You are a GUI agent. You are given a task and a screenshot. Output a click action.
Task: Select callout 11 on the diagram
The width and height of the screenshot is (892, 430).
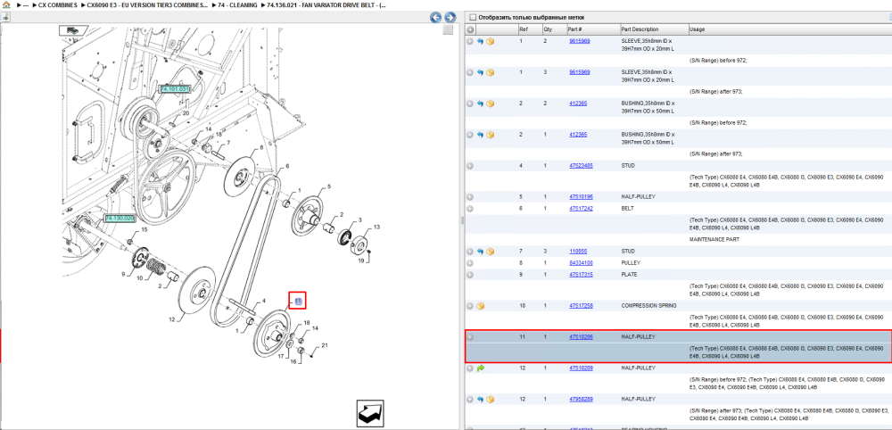coord(298,301)
